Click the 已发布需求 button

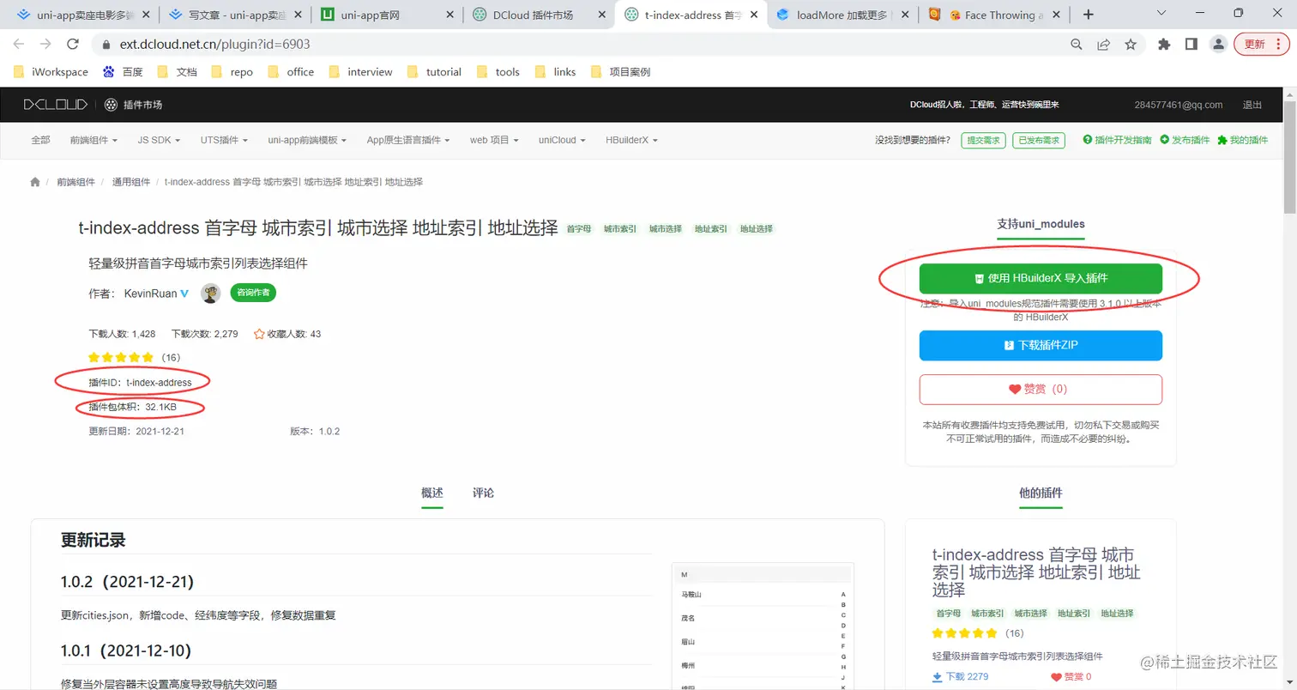1038,140
